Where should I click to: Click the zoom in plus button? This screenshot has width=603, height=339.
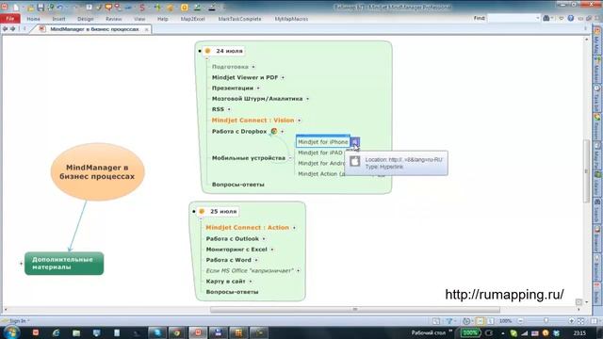572,321
